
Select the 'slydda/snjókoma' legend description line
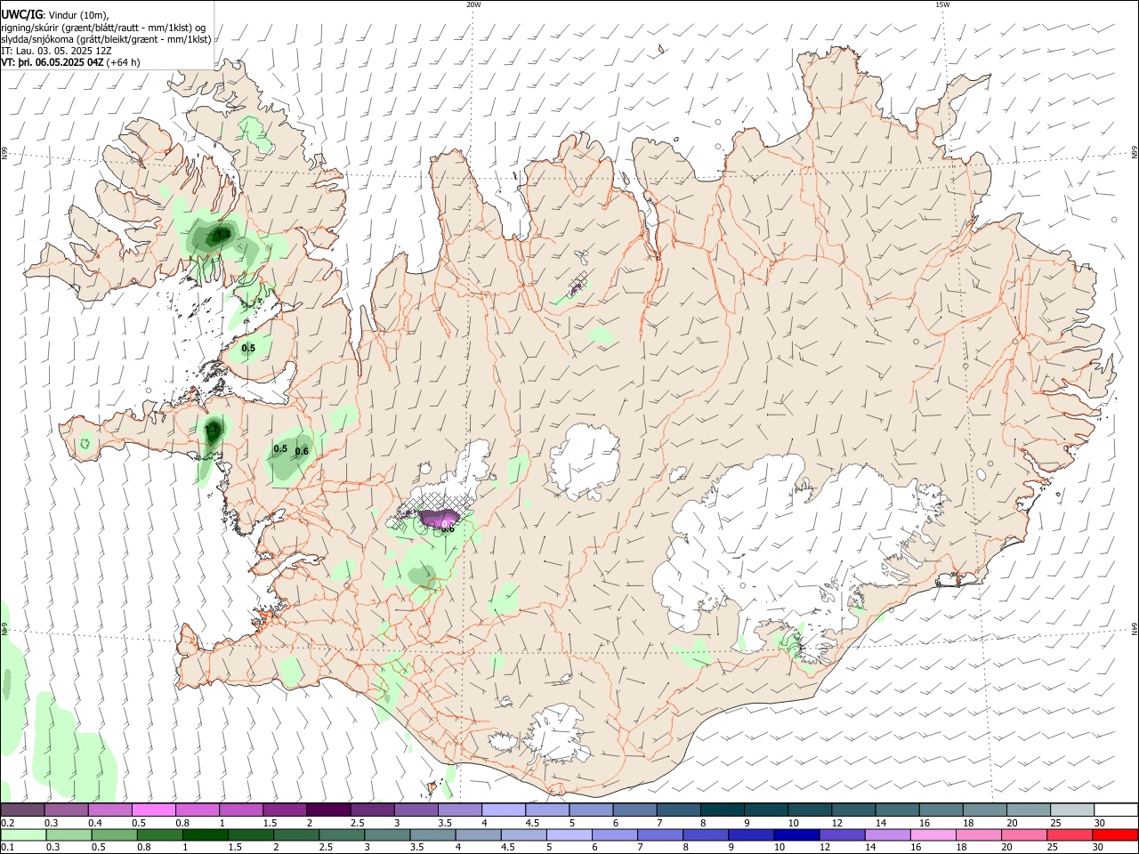click(x=106, y=39)
